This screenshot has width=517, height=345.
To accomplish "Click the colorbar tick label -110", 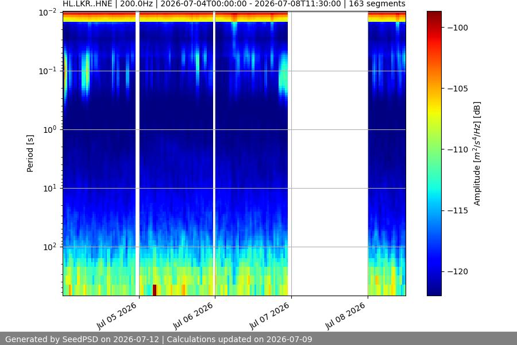I will pyautogui.click(x=458, y=149).
